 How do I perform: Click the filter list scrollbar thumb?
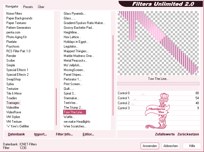click(x=113, y=75)
